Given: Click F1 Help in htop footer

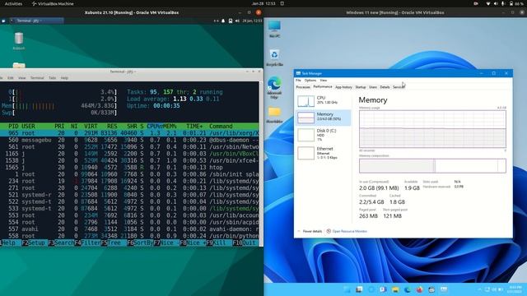Looking at the screenshot, I should pos(8,243).
